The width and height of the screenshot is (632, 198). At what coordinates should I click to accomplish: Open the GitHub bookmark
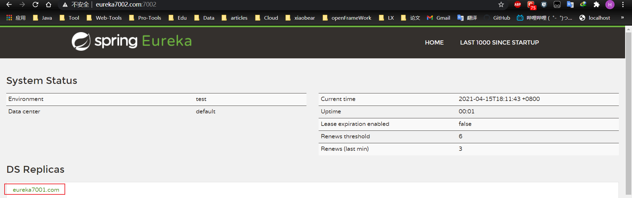pos(497,18)
